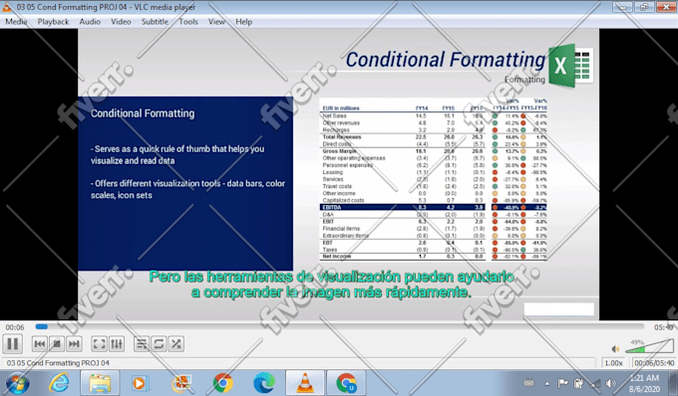The image size is (678, 396).
Task: Open Chrome with the user profile badge
Action: pos(346,383)
